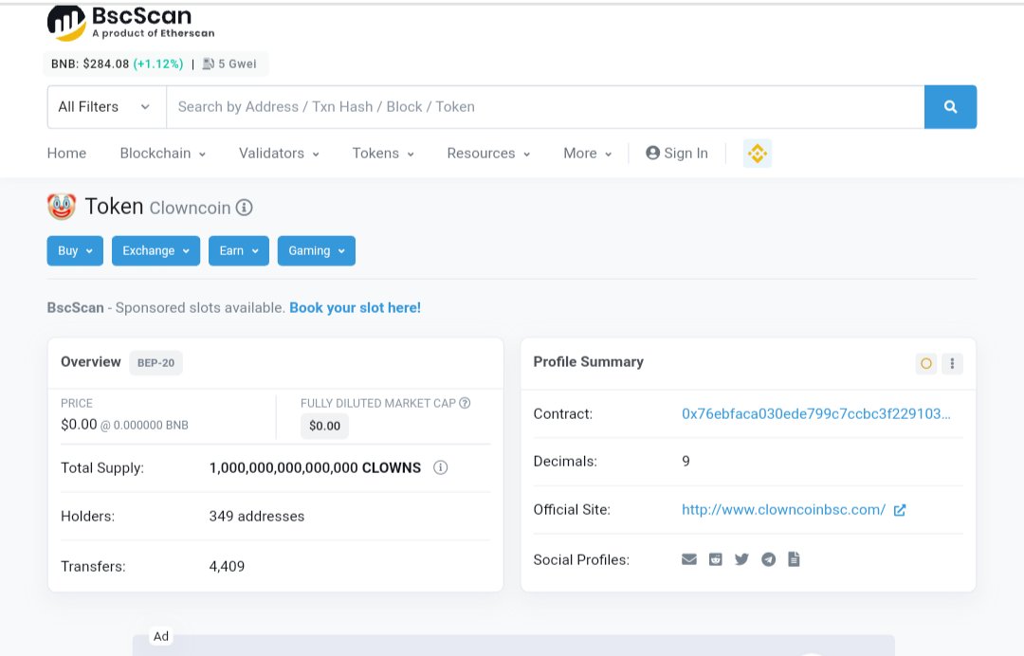This screenshot has height=656, width=1024.
Task: Open the More menu
Action: (x=588, y=154)
